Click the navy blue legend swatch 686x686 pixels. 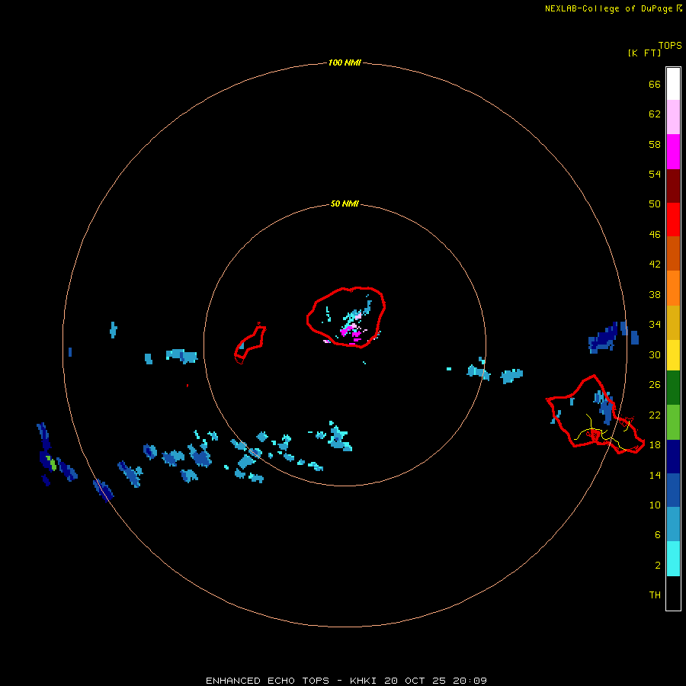point(673,457)
